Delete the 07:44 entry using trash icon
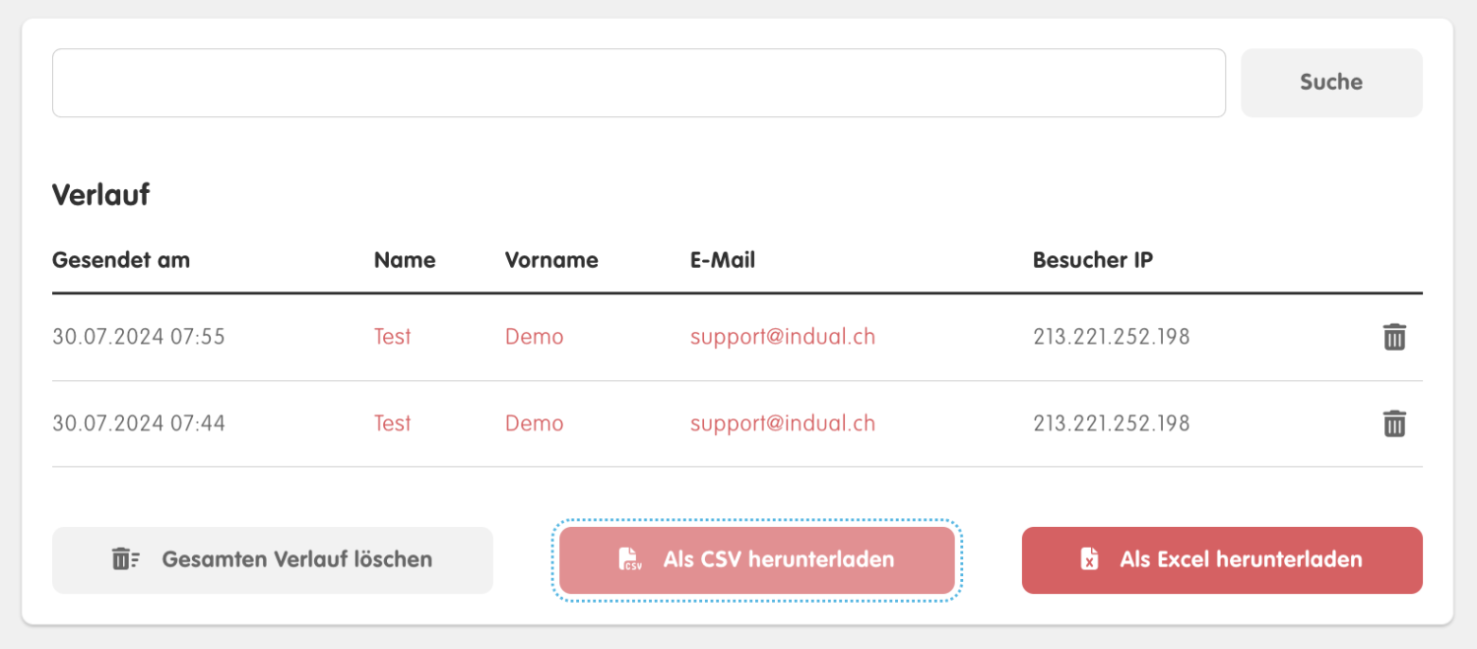Image resolution: width=1477 pixels, height=649 pixels. tap(1394, 423)
